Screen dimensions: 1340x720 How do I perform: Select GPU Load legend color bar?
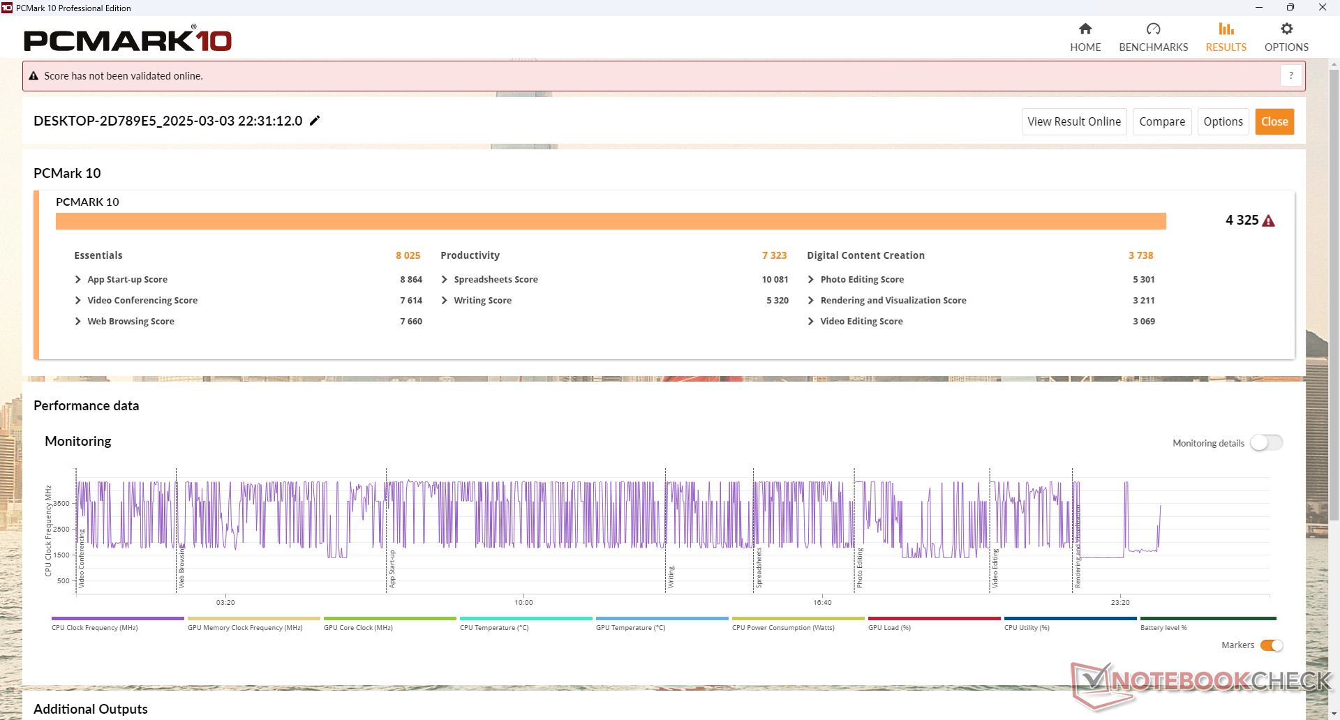click(x=934, y=618)
